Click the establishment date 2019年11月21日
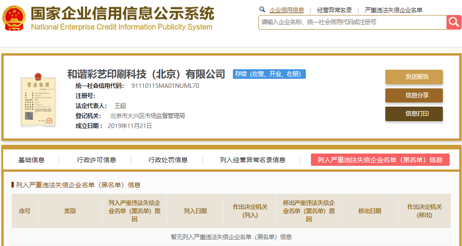462x246 pixels. point(130,126)
